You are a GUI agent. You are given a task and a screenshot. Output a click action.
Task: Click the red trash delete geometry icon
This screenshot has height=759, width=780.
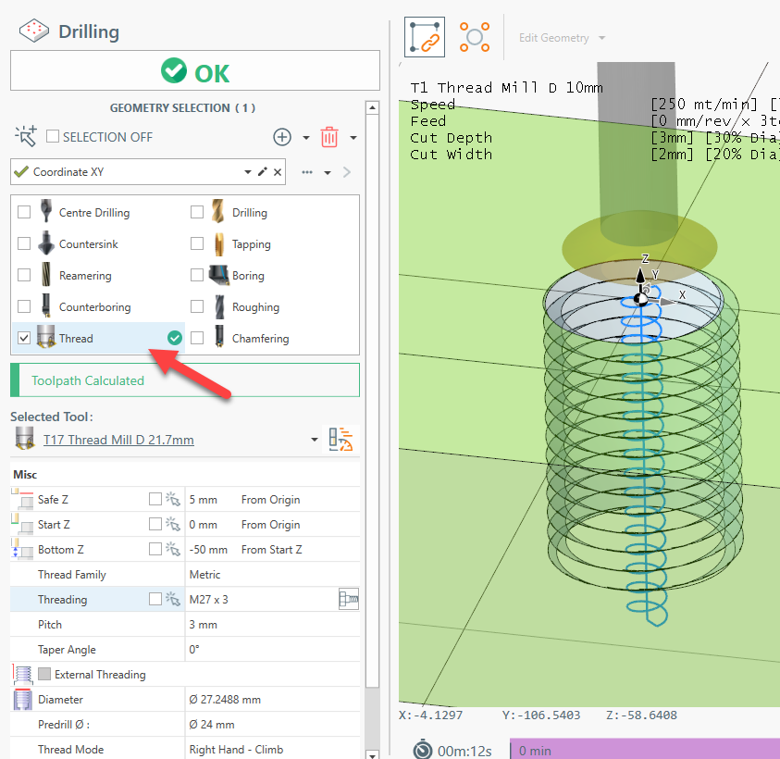click(x=329, y=137)
